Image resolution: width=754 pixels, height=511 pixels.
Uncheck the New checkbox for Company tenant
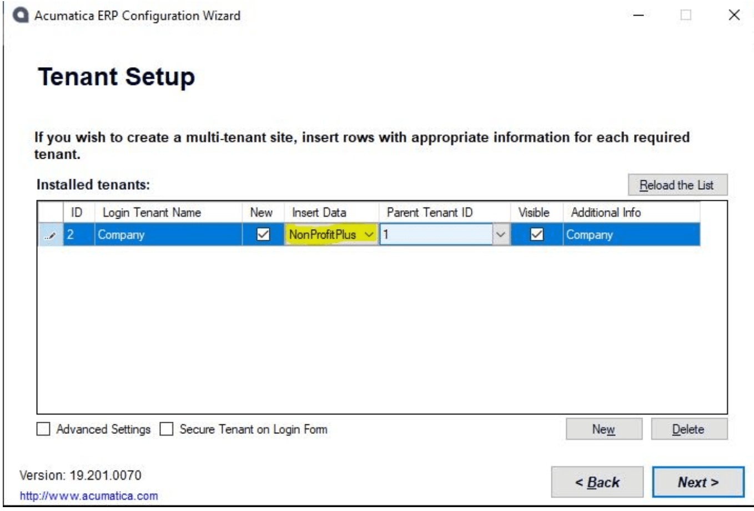(x=263, y=235)
